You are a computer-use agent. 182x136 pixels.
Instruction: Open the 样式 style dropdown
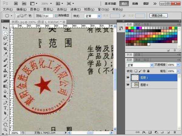coord(93,16)
